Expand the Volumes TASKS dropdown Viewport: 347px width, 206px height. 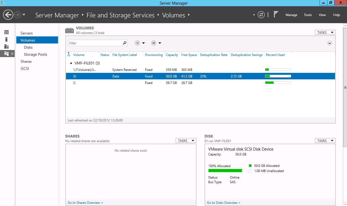[325, 32]
